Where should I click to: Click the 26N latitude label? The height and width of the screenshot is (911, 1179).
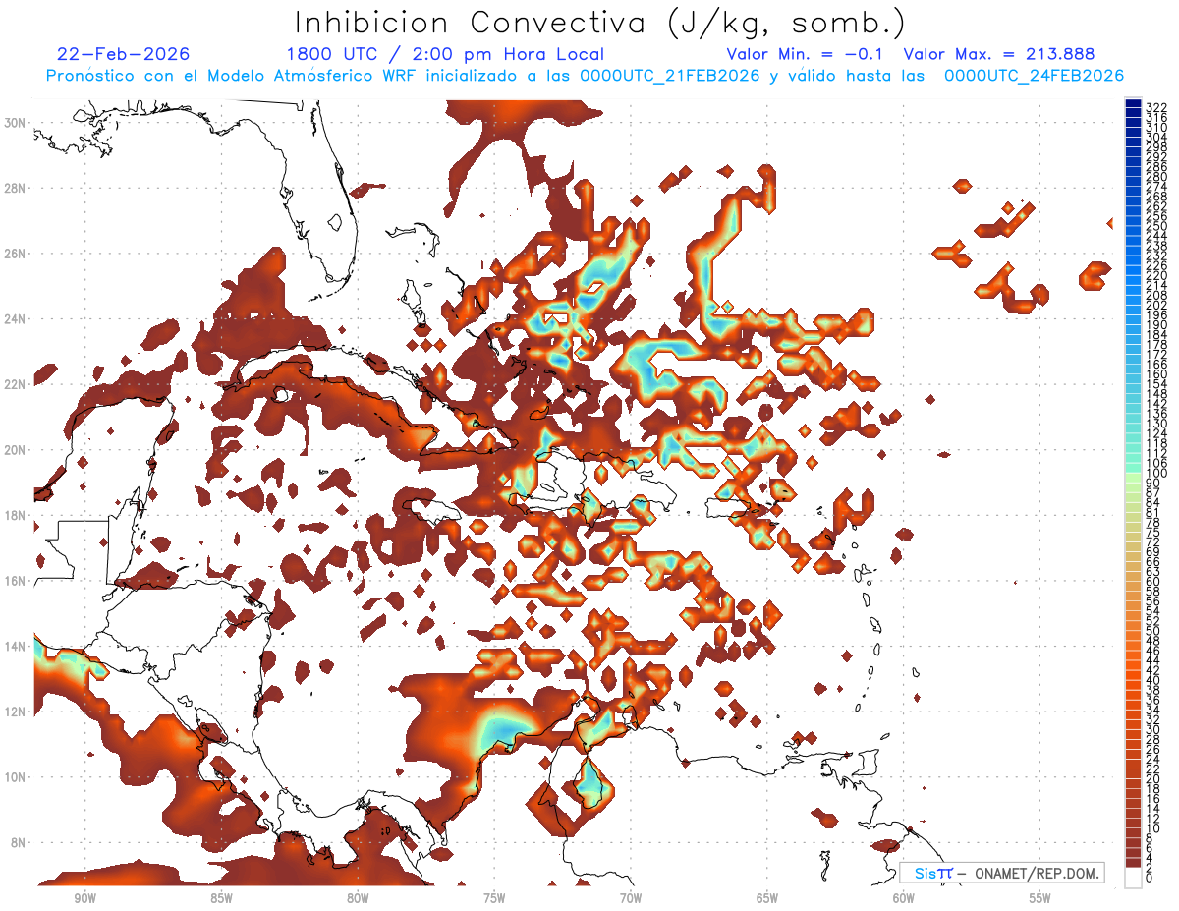tap(17, 254)
